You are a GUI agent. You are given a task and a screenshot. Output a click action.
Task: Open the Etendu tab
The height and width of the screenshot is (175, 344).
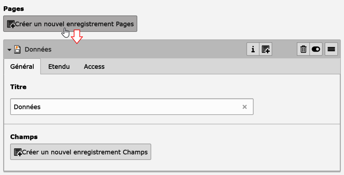click(59, 66)
